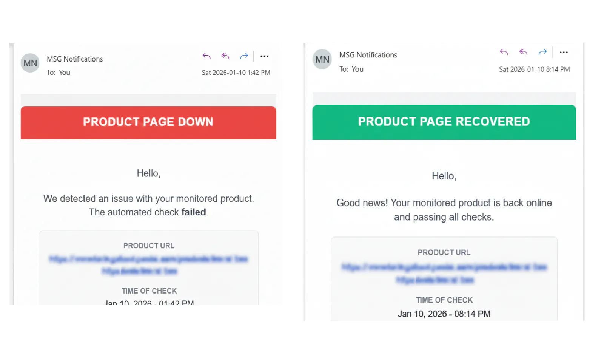Reply to the Product Page Down email
This screenshot has width=604, height=340.
206,56
